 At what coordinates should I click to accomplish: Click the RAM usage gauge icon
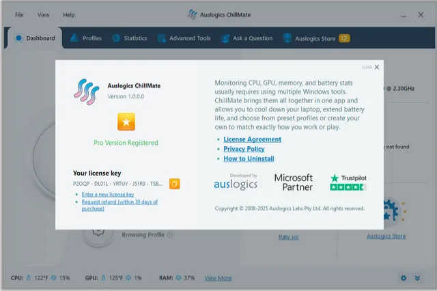coord(179,278)
